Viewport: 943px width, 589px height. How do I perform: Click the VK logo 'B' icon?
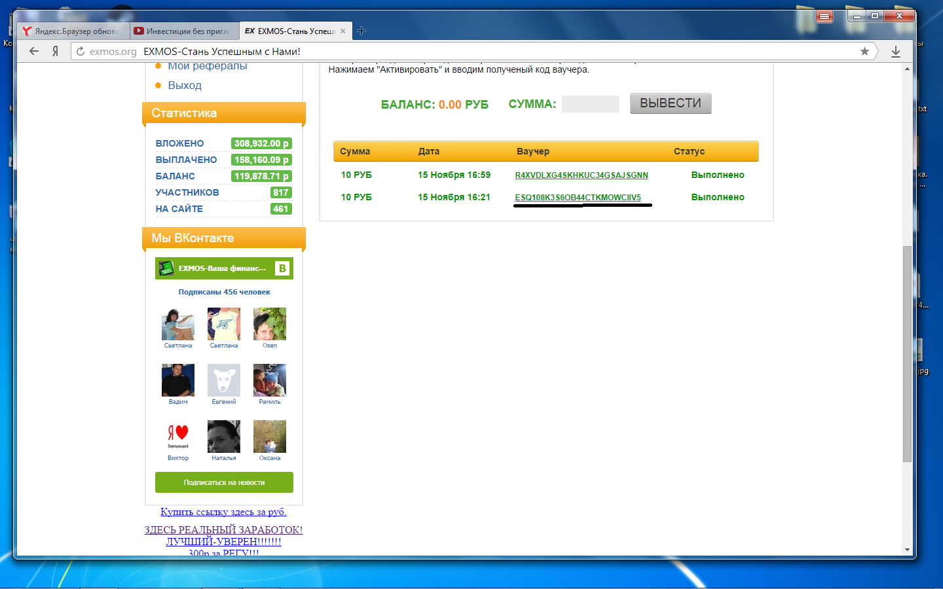click(282, 268)
